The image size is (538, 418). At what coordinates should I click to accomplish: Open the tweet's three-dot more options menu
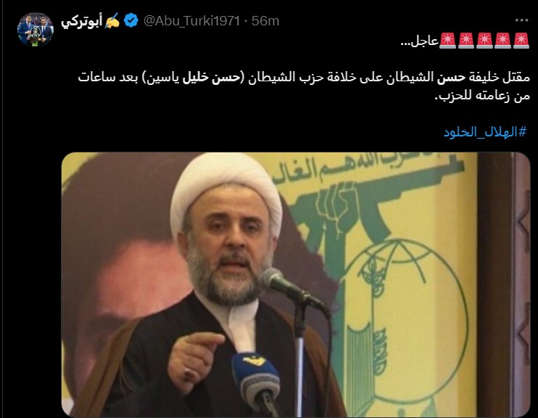(x=521, y=20)
